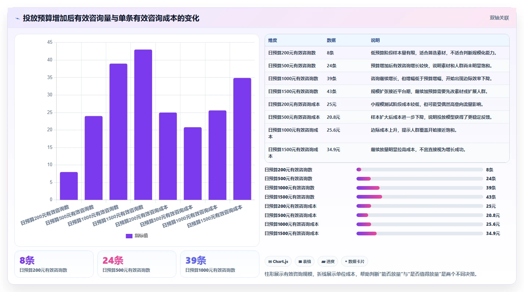Open the 39条 data card
Image resolution: width=524 pixels, height=292 pixels.
coord(220,264)
